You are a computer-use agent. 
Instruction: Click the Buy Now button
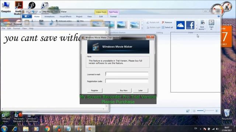tap(124, 91)
